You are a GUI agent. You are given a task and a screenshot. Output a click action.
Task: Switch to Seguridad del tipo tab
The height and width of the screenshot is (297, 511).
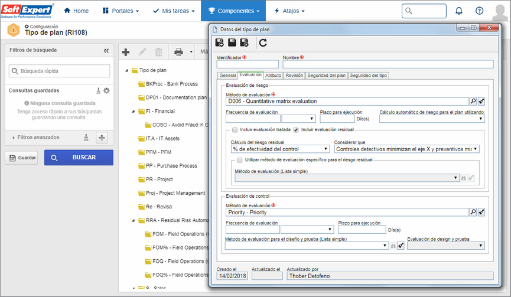(368, 76)
